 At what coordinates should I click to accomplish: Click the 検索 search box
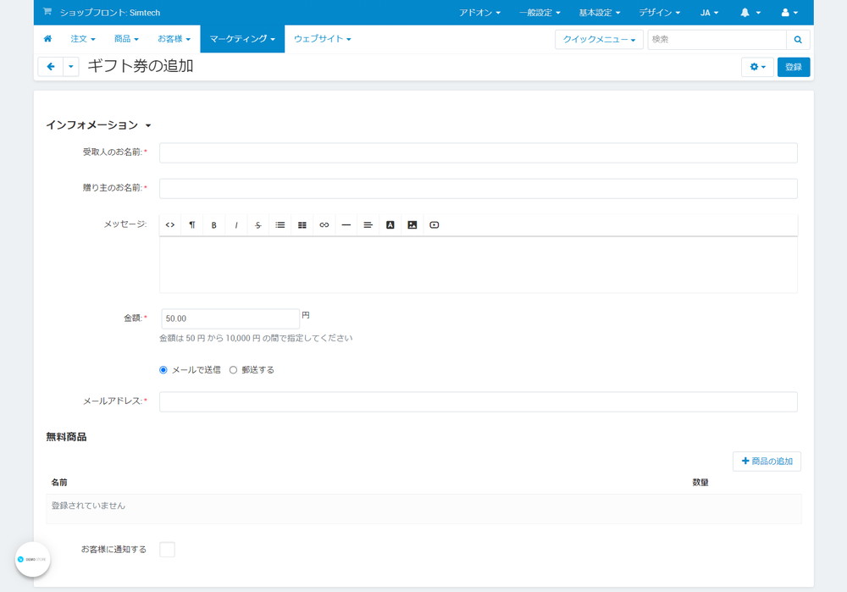[x=717, y=40]
